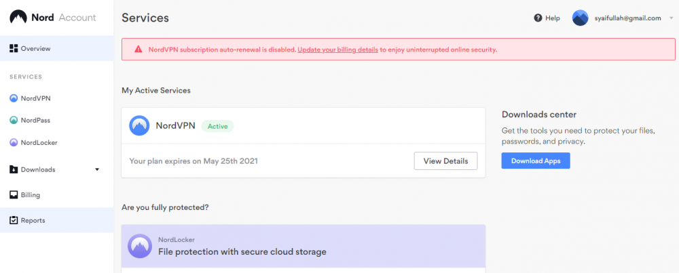Click the Reports sidebar icon

click(14, 221)
